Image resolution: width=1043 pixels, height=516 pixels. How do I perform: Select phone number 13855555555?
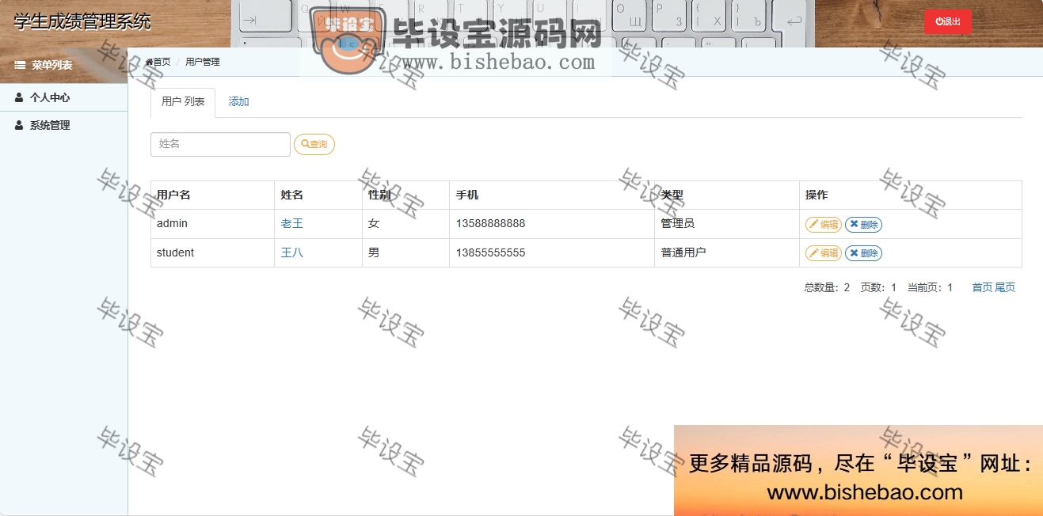click(x=491, y=253)
